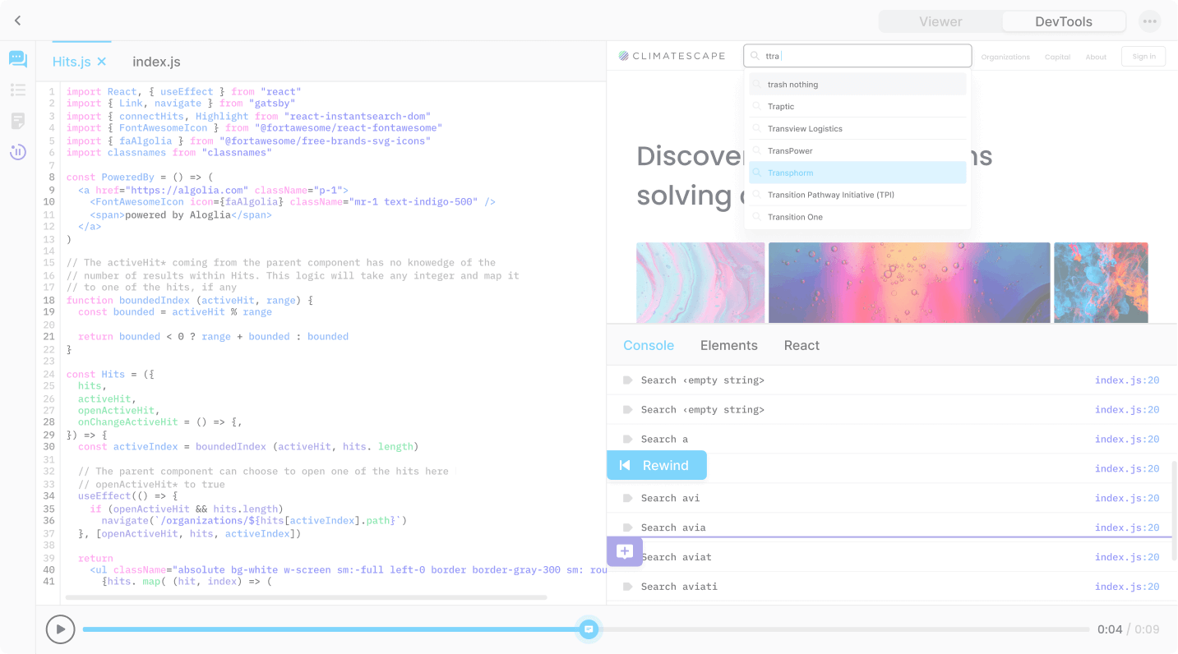Open the three-dots more options menu
Screen dimensions: 1178x654
point(1149,21)
